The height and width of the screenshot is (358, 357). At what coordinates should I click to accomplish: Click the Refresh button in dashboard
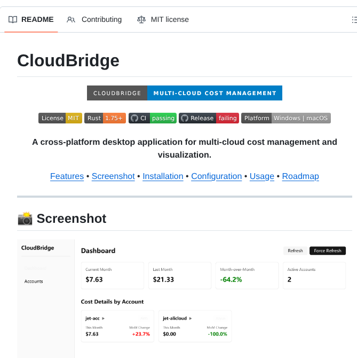coord(295,251)
